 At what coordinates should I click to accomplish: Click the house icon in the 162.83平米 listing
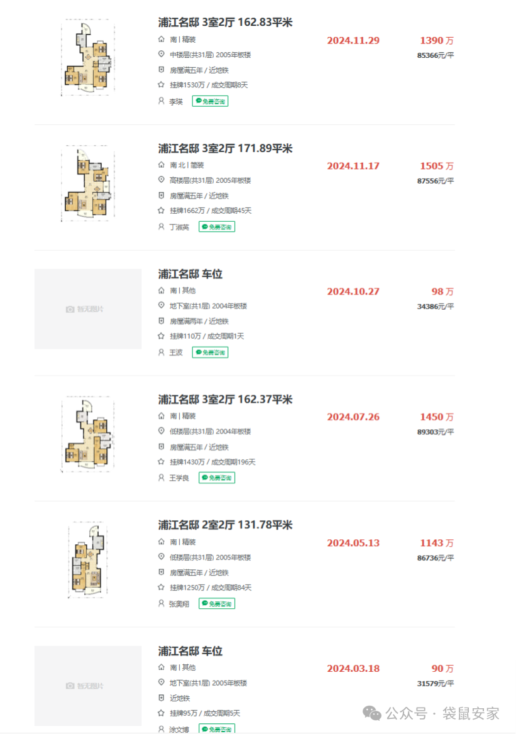pyautogui.click(x=162, y=39)
